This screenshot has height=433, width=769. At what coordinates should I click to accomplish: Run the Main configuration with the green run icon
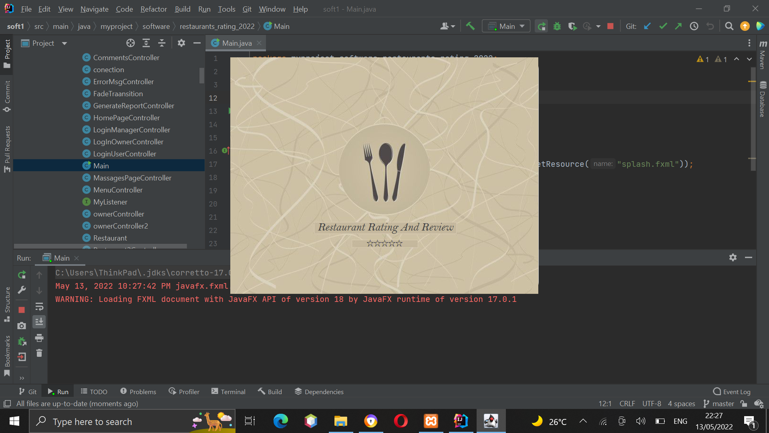tap(541, 26)
